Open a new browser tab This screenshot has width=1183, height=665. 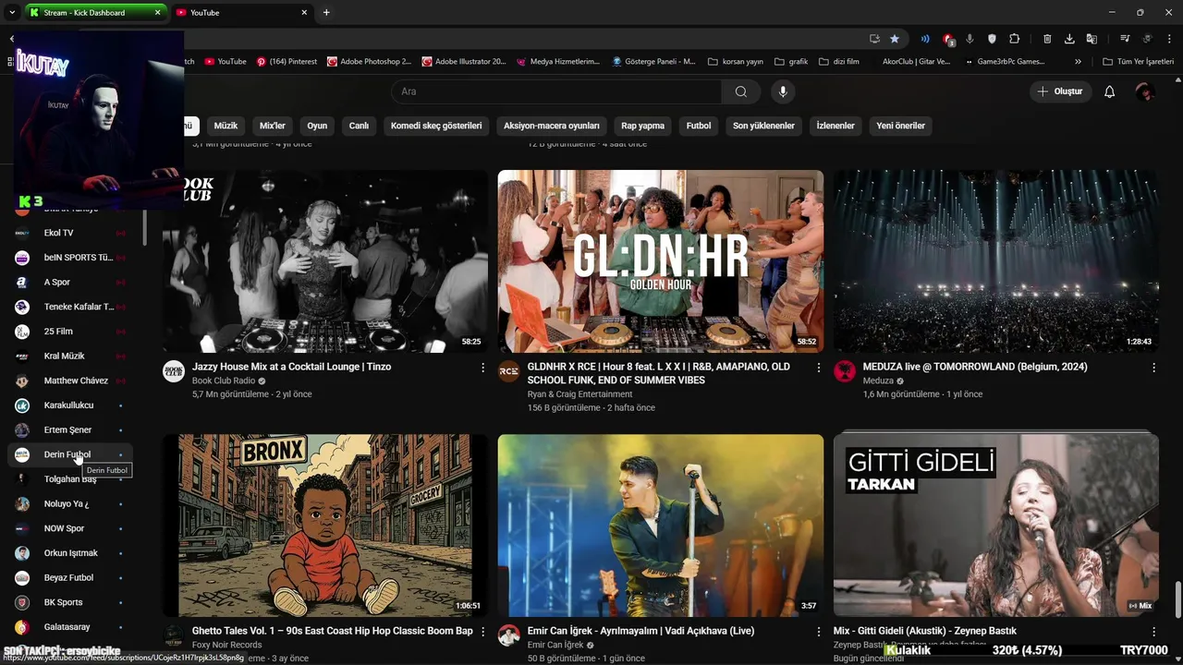[326, 12]
